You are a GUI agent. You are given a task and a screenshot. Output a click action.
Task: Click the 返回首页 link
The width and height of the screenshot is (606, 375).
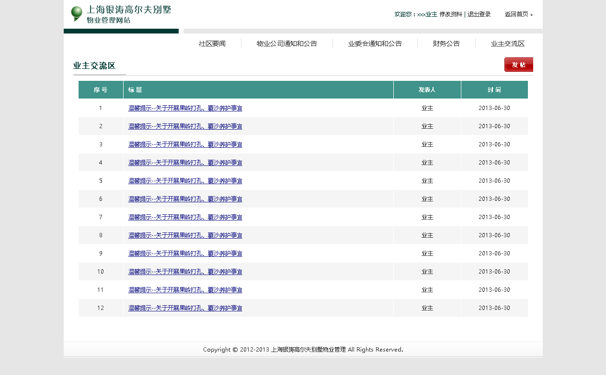click(518, 14)
